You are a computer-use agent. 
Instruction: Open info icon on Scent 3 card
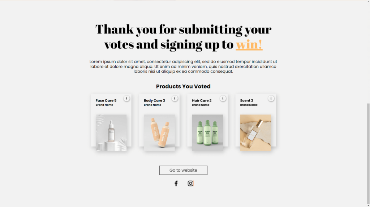click(x=271, y=98)
